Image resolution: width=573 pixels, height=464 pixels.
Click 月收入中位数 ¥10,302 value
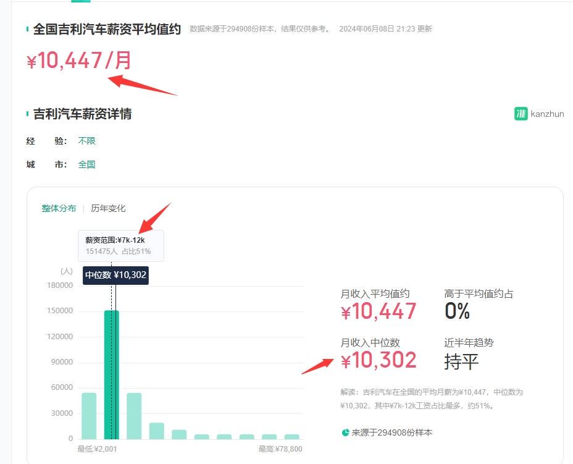click(379, 360)
